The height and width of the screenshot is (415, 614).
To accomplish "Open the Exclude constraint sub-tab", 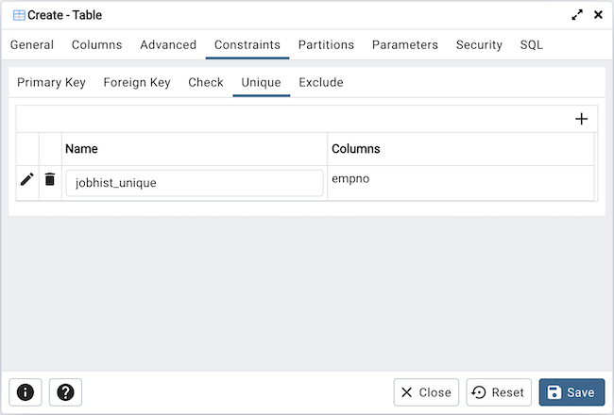I will pos(321,82).
